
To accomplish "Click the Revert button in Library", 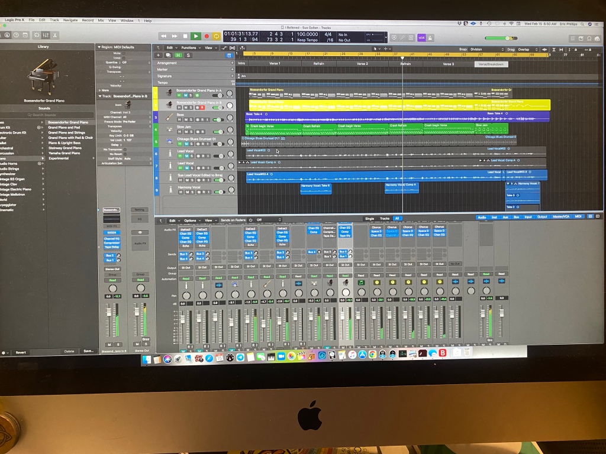I will (21, 352).
